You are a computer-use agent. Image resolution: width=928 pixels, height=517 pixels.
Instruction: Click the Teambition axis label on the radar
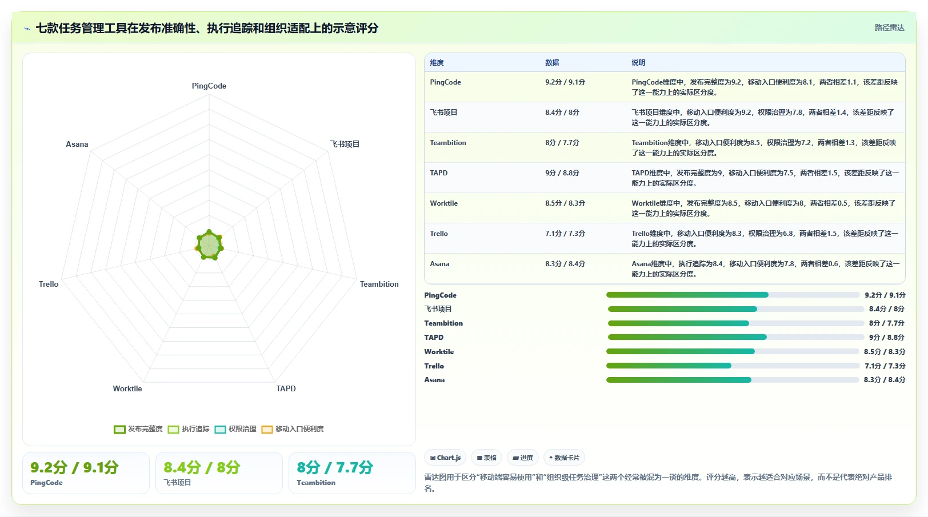(x=379, y=284)
